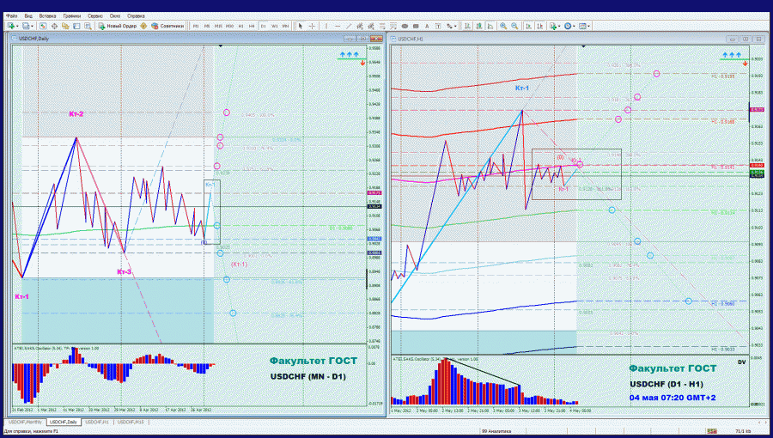Toggle the Data Window icon
The height and width of the screenshot is (438, 773).
point(54,26)
